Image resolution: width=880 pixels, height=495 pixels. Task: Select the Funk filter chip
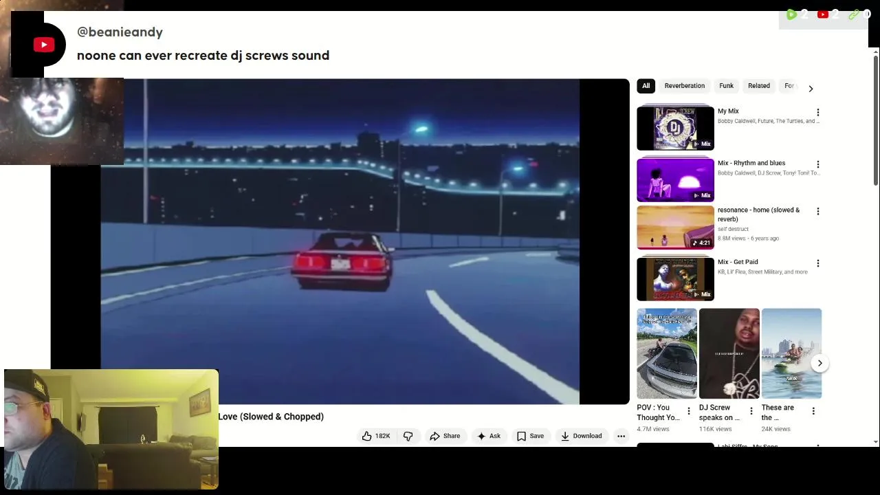coord(726,86)
